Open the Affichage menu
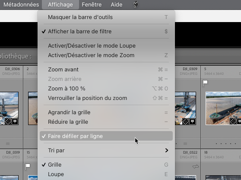The height and width of the screenshot is (180, 241). [x=60, y=5]
